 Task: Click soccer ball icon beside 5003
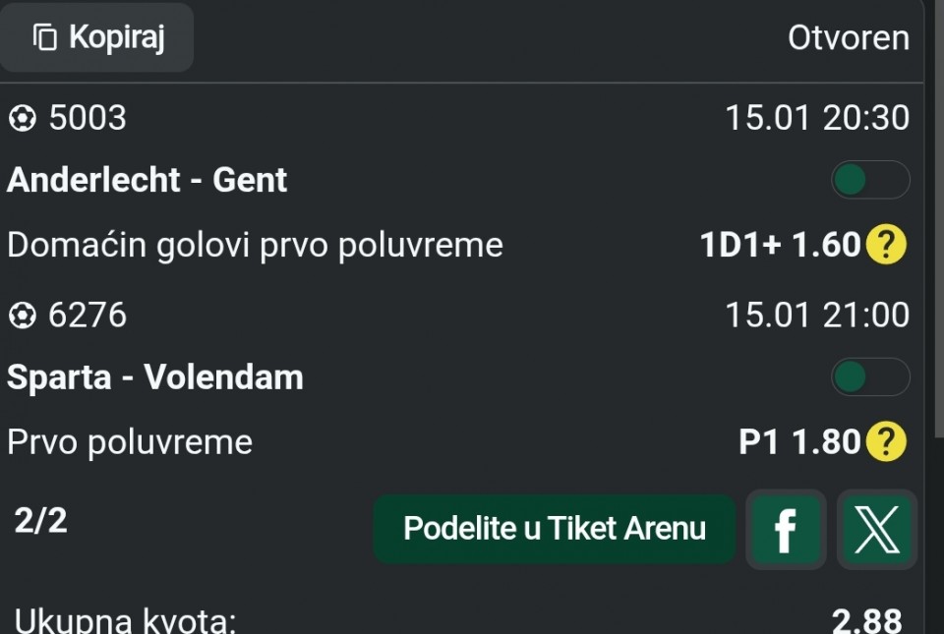22,119
